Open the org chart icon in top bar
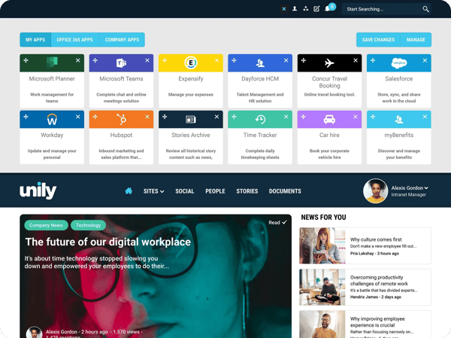The height and width of the screenshot is (338, 451). click(305, 9)
